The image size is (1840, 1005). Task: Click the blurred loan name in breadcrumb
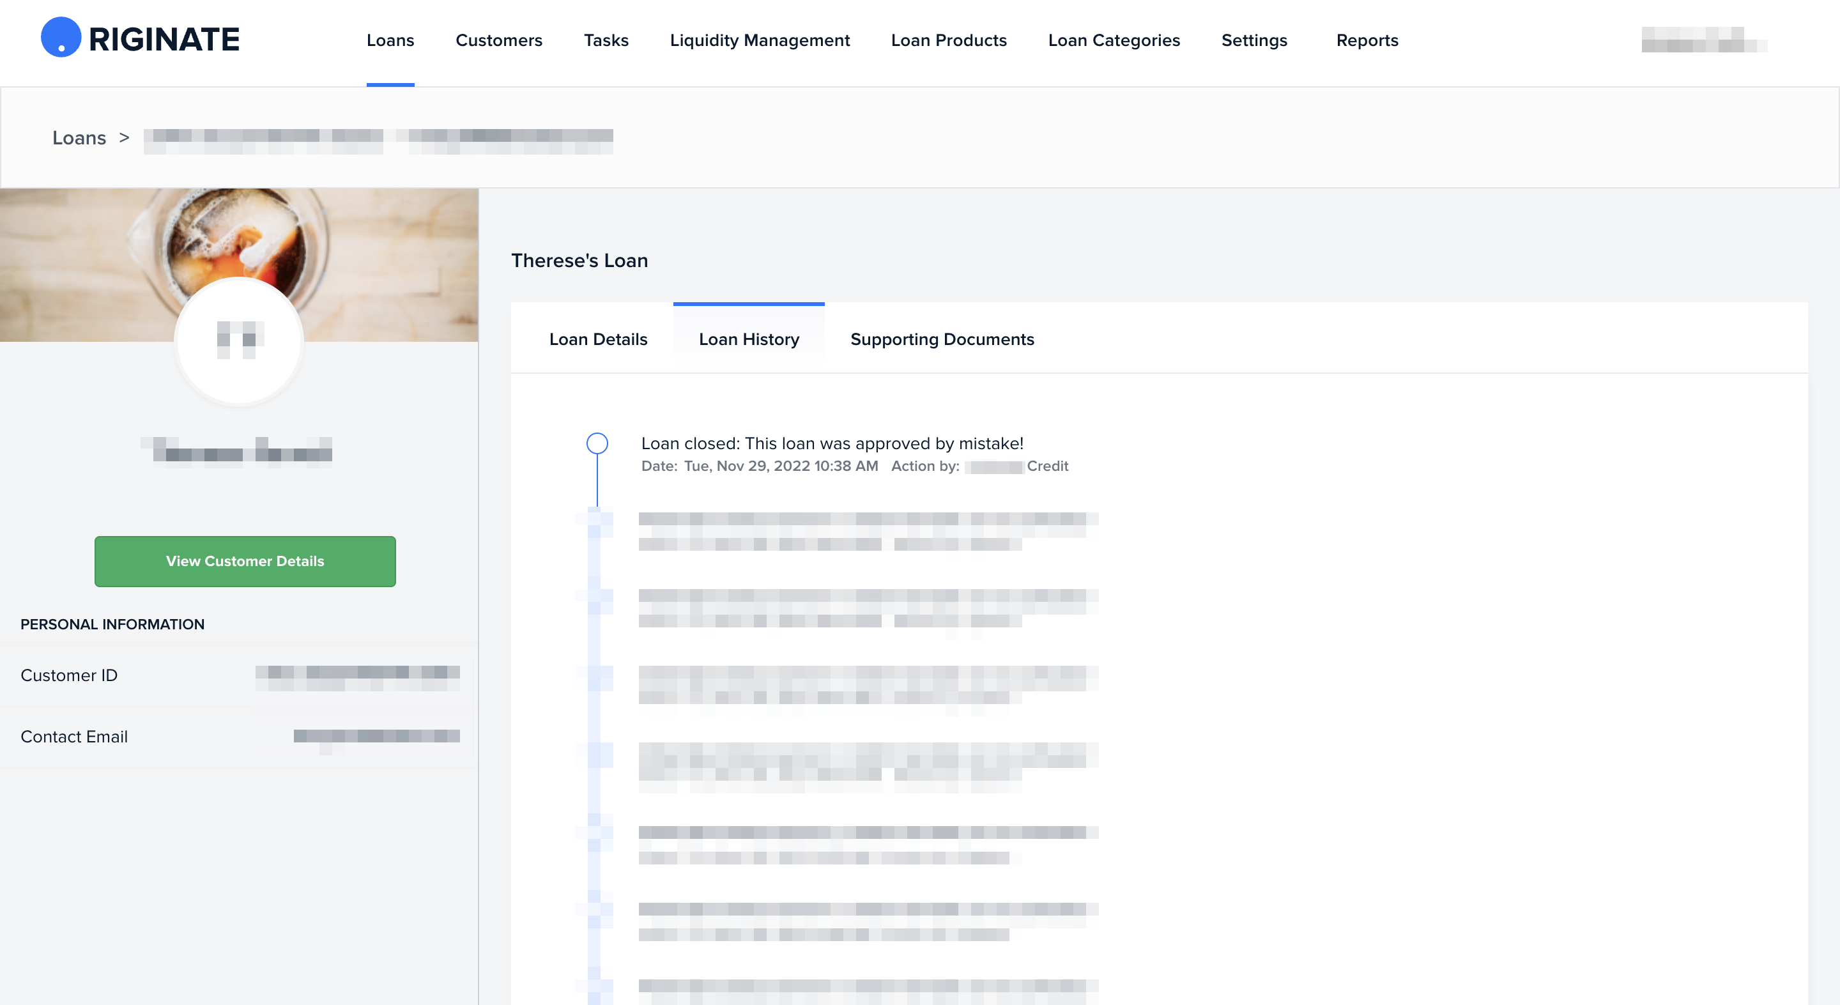coord(378,140)
